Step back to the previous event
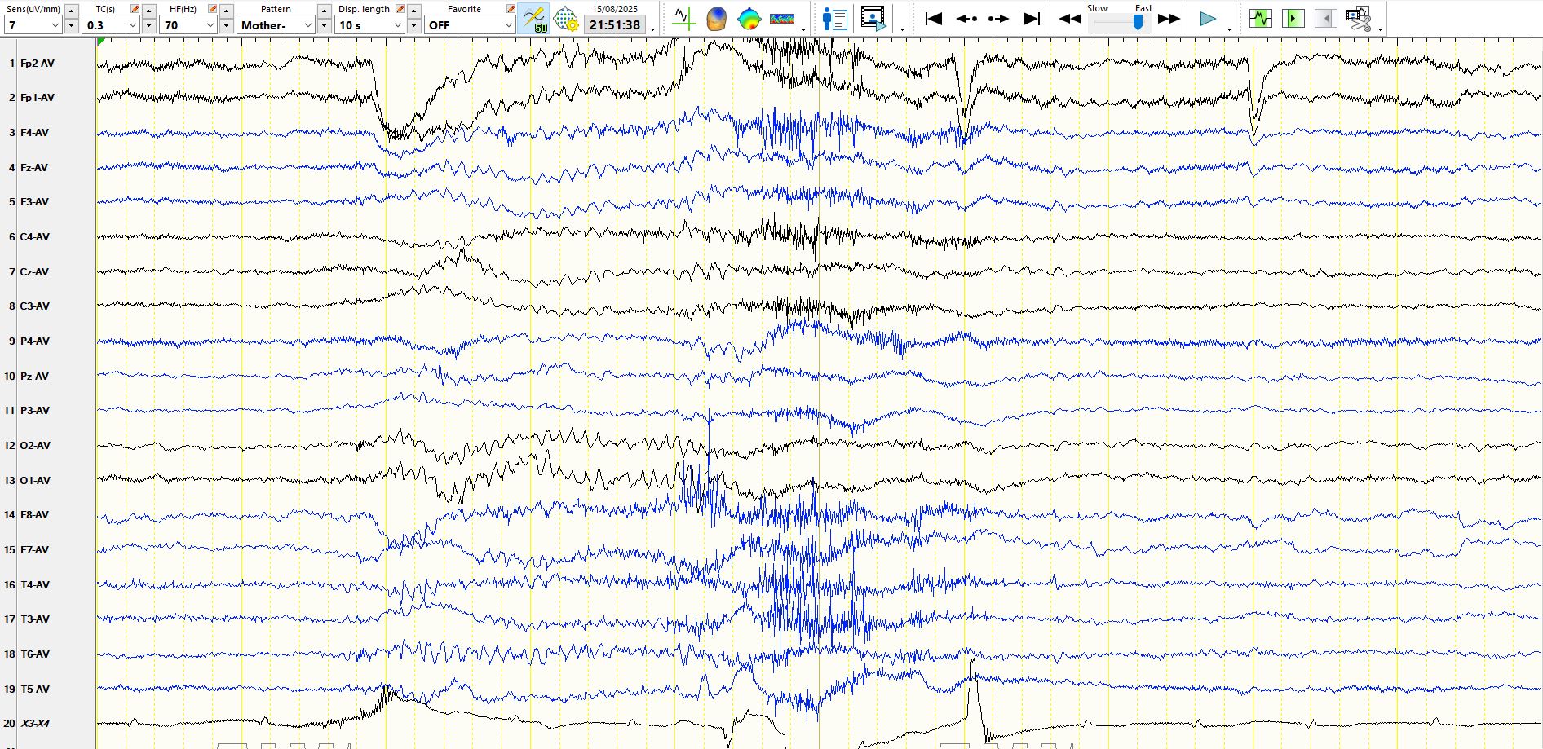Screen dimensions: 1543x749 point(966,18)
